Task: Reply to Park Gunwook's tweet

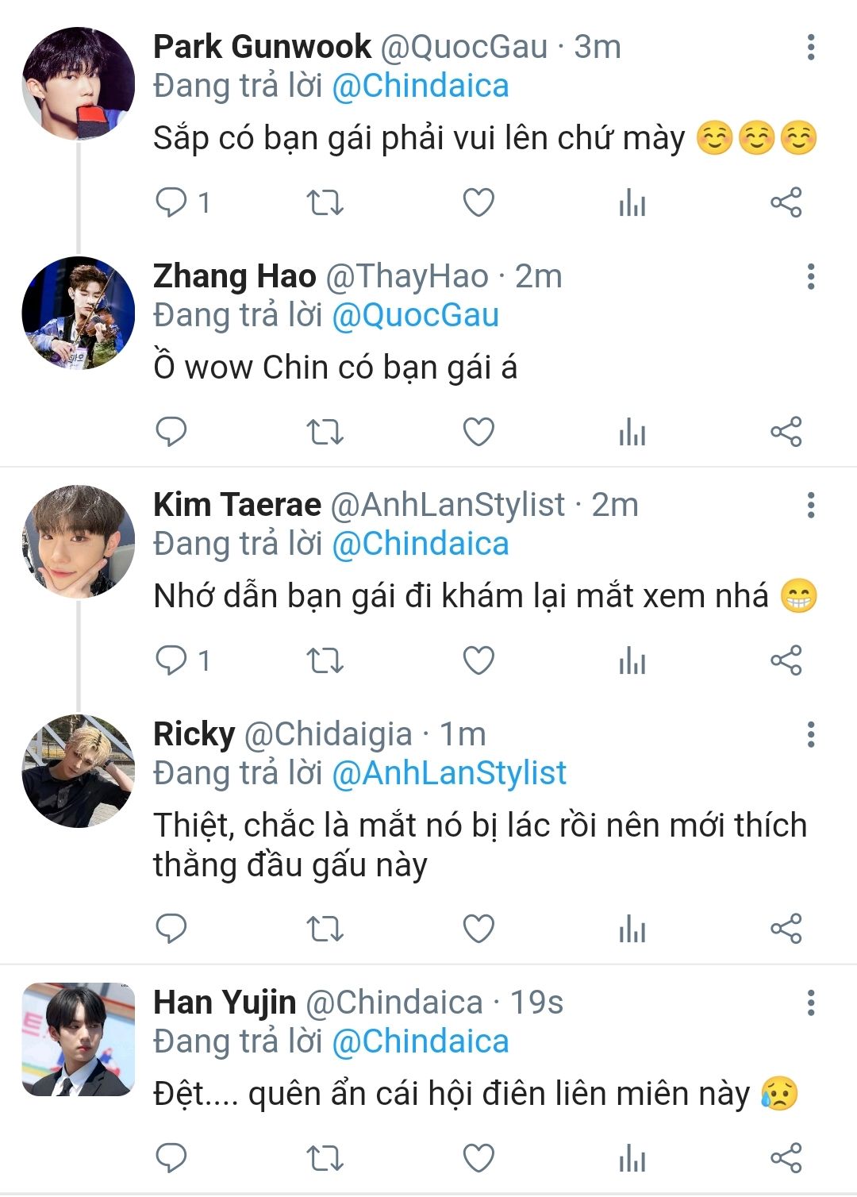Action: pos(171,202)
